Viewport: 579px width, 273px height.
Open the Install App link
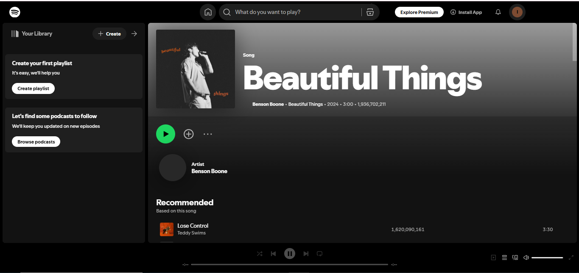tap(466, 12)
